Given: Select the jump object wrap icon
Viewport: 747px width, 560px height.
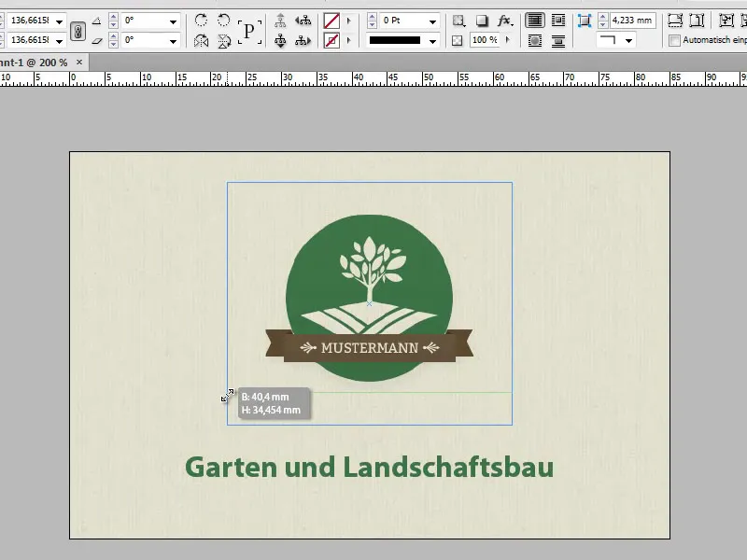Looking at the screenshot, I should [557, 41].
